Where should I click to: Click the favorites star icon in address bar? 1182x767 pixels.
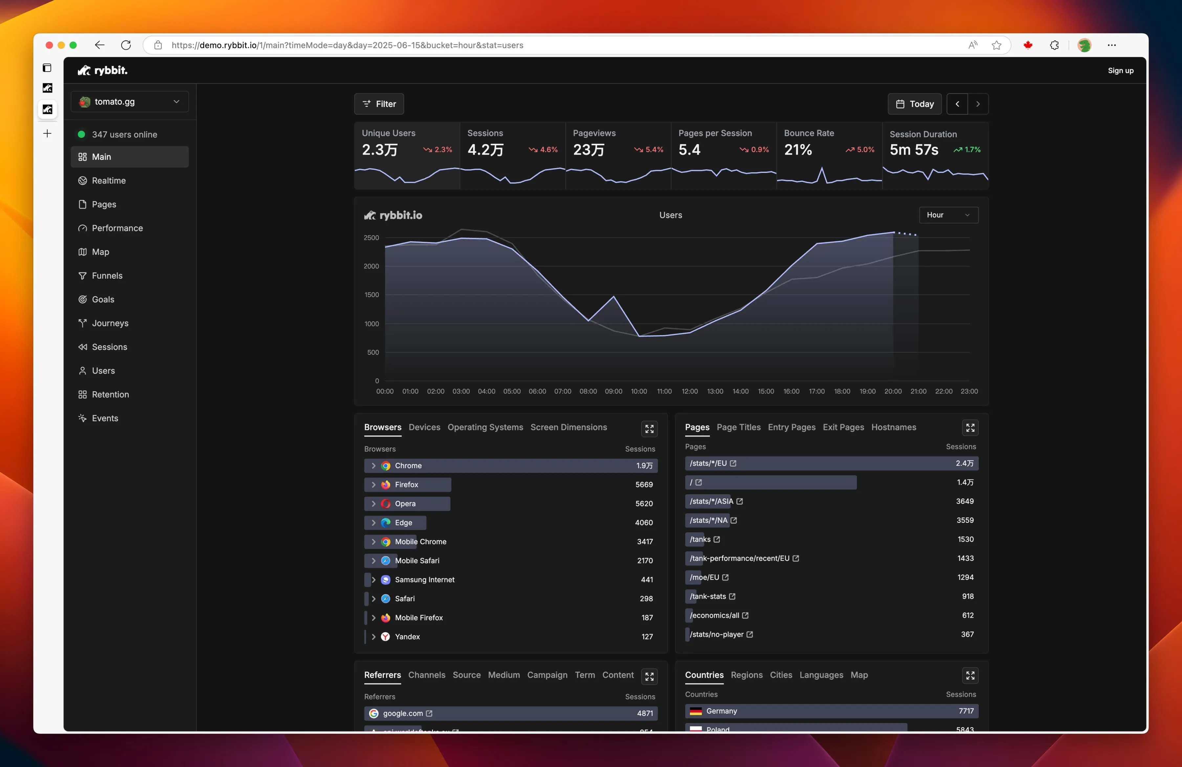pyautogui.click(x=996, y=45)
